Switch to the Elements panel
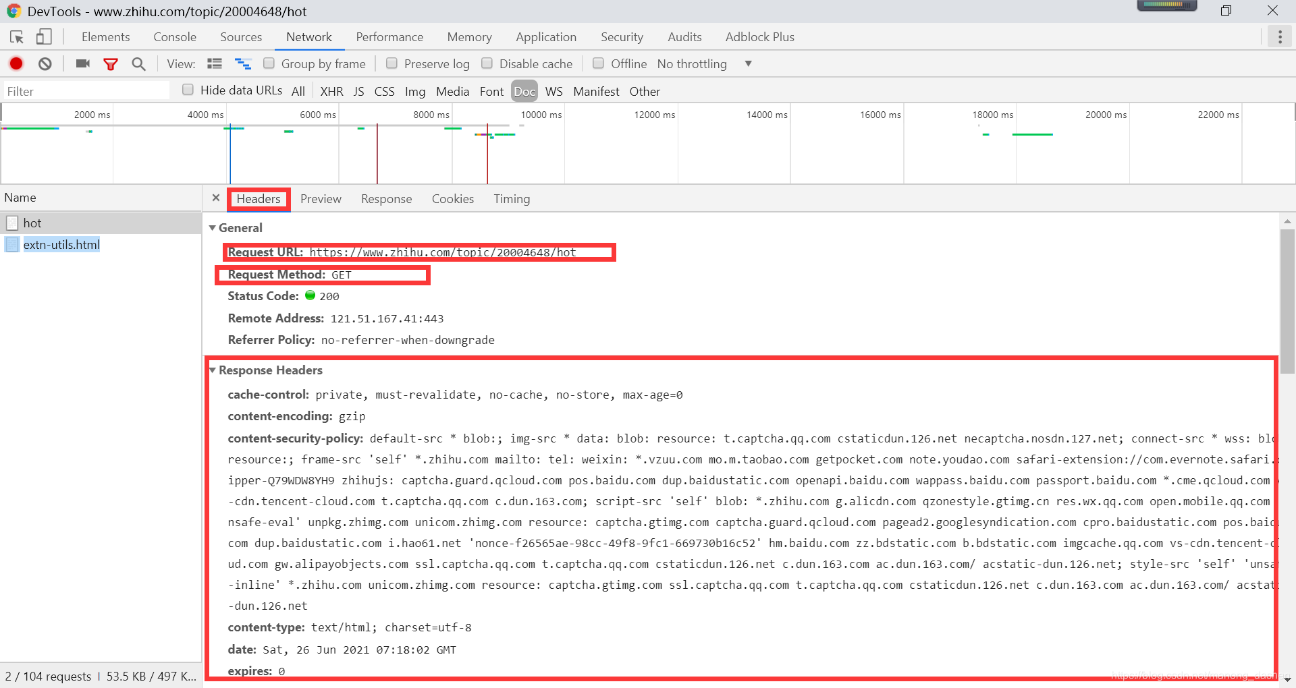The width and height of the screenshot is (1296, 688). [x=105, y=37]
